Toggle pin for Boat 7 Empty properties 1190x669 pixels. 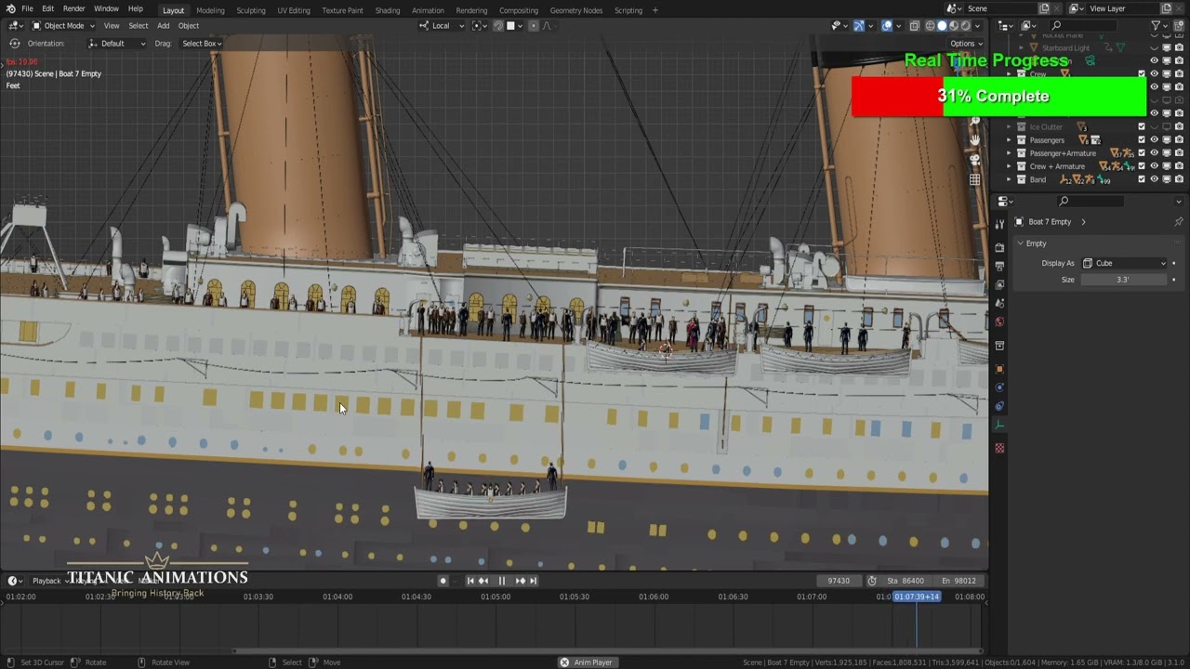(1179, 222)
